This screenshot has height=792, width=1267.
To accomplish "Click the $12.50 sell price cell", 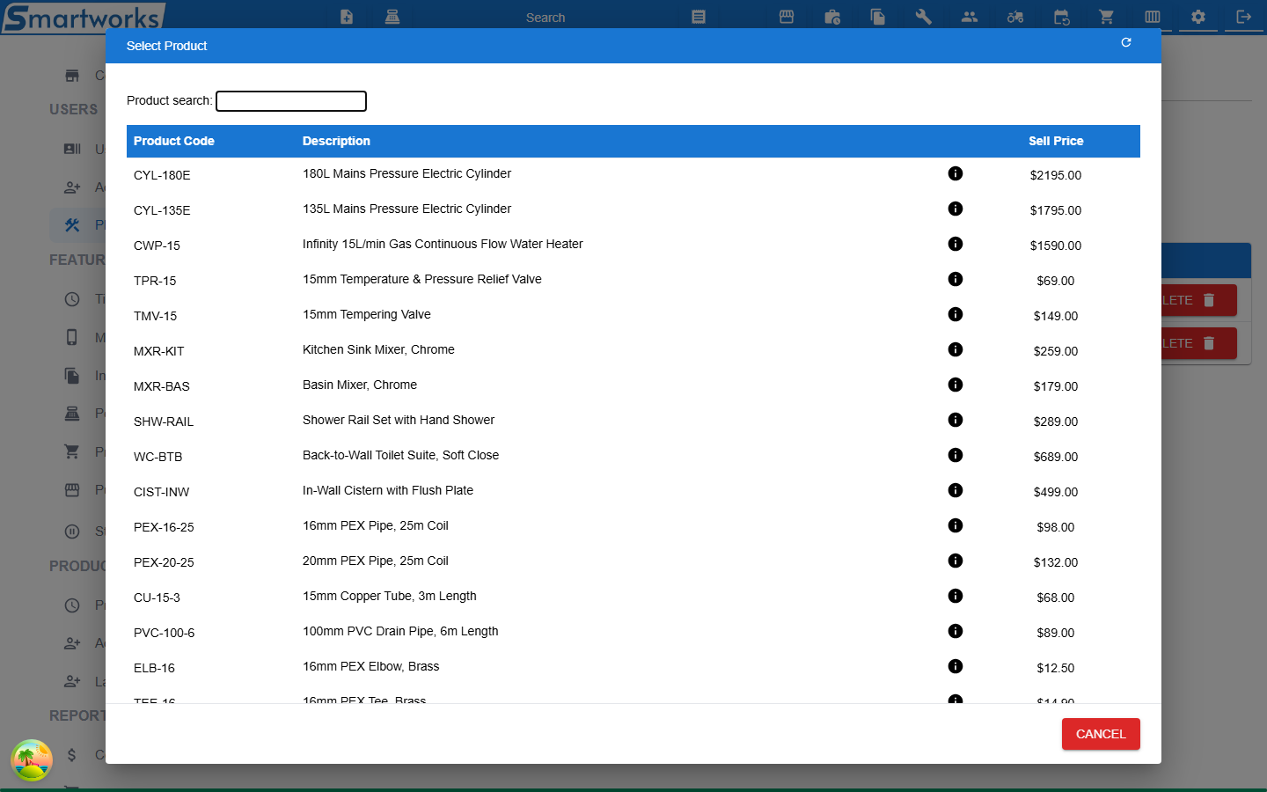I will click(1056, 668).
